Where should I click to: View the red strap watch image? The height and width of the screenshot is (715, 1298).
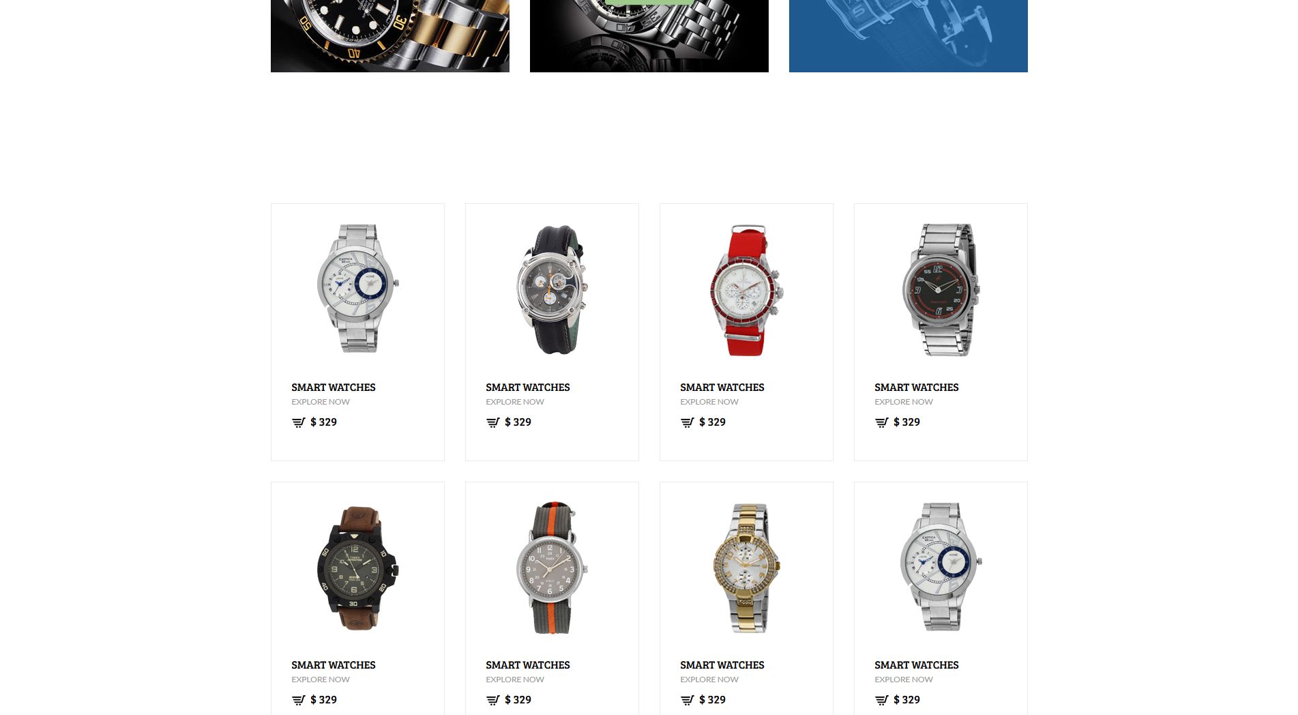pos(746,290)
